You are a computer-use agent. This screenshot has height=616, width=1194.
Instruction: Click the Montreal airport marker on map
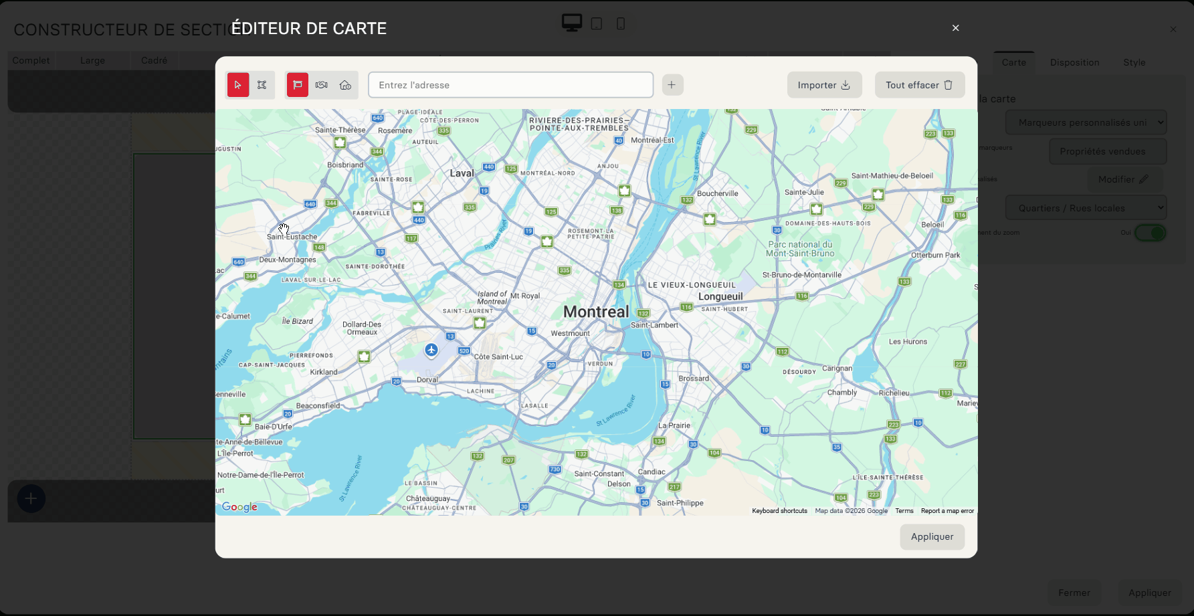pyautogui.click(x=431, y=350)
